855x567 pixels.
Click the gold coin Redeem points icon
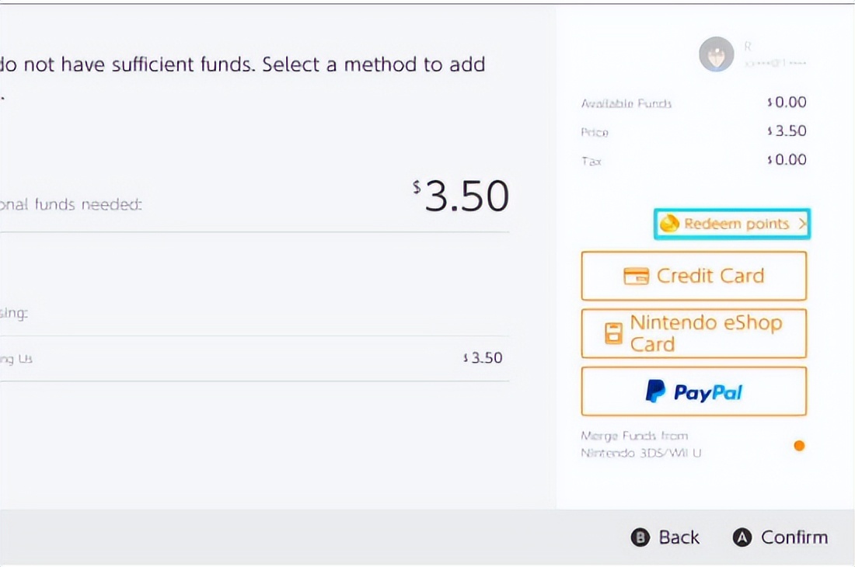click(668, 224)
